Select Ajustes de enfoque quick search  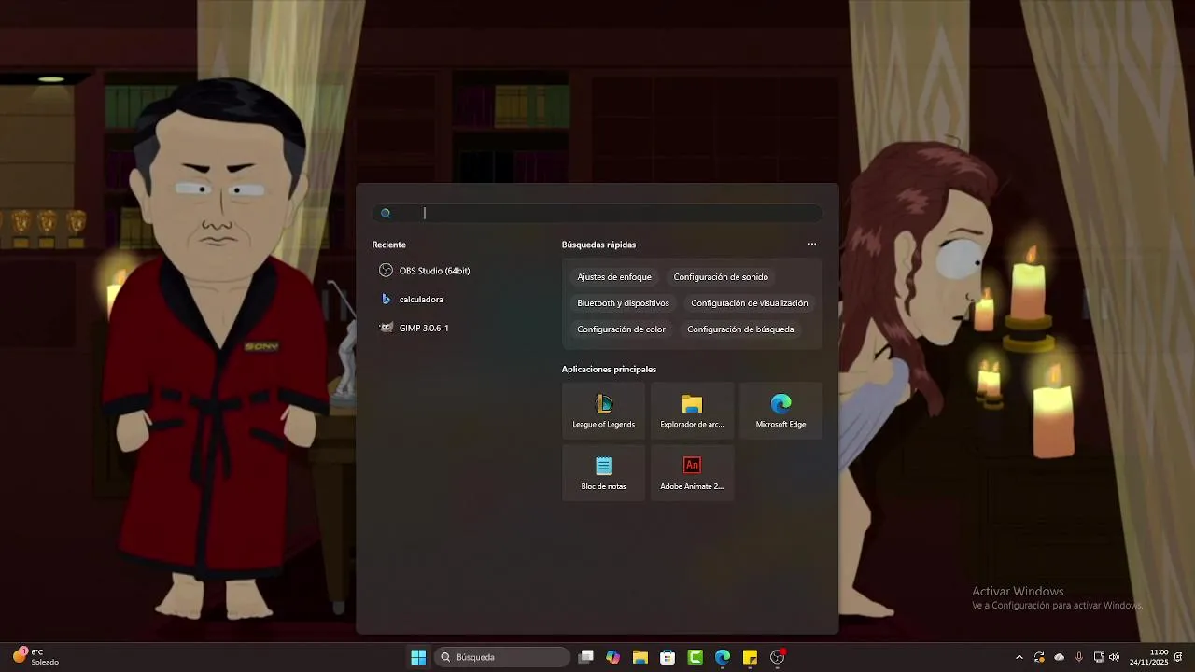click(x=614, y=277)
